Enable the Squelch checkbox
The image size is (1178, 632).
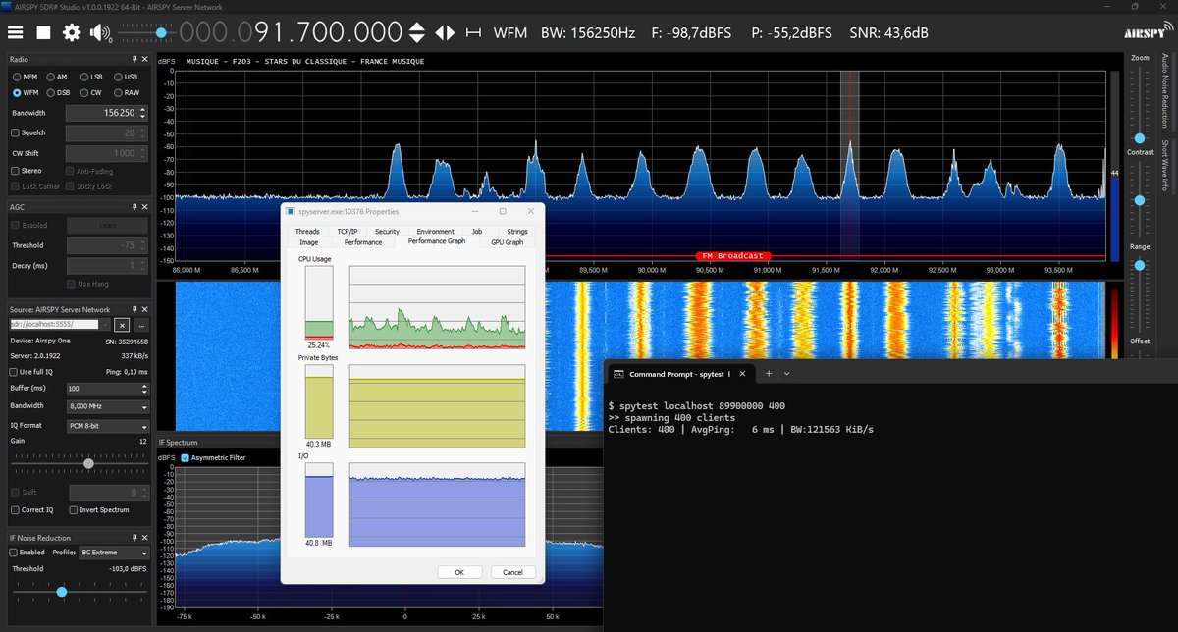pyautogui.click(x=15, y=132)
